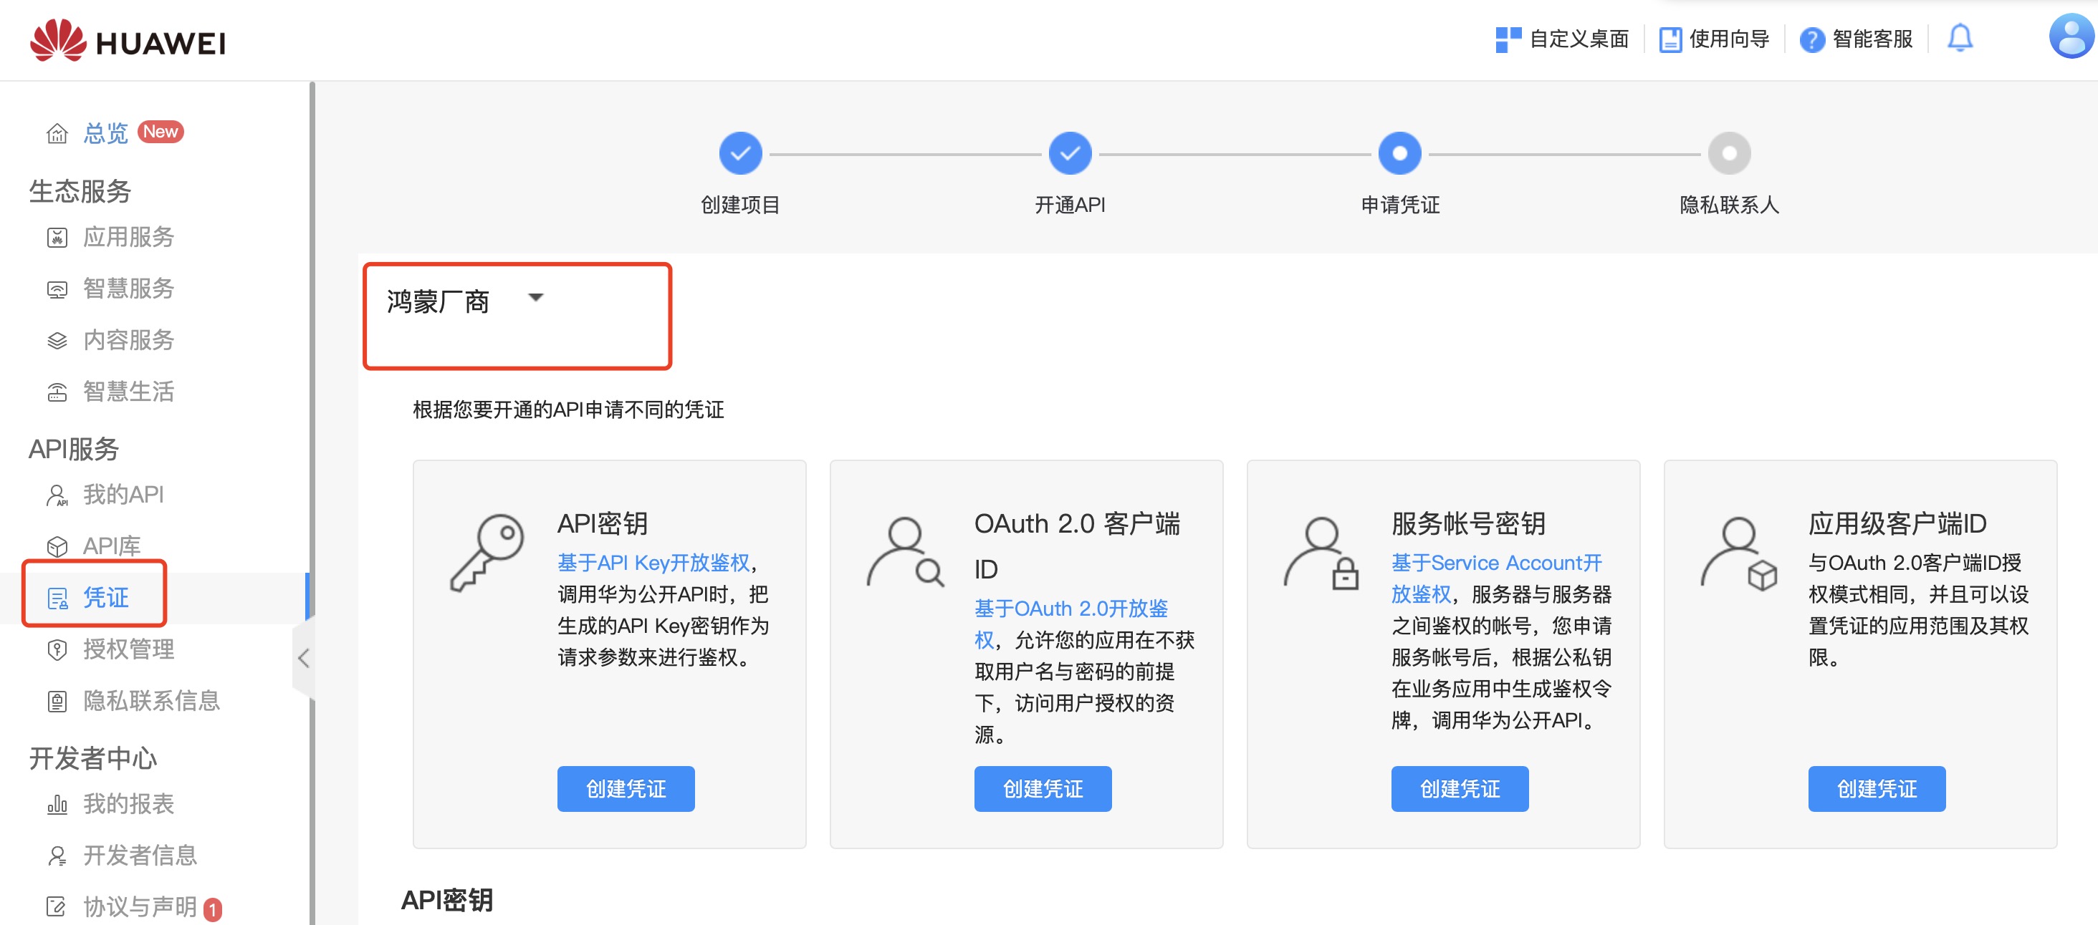This screenshot has width=2098, height=925.
Task: Click the 隐私联系信息 icon
Action: [57, 700]
